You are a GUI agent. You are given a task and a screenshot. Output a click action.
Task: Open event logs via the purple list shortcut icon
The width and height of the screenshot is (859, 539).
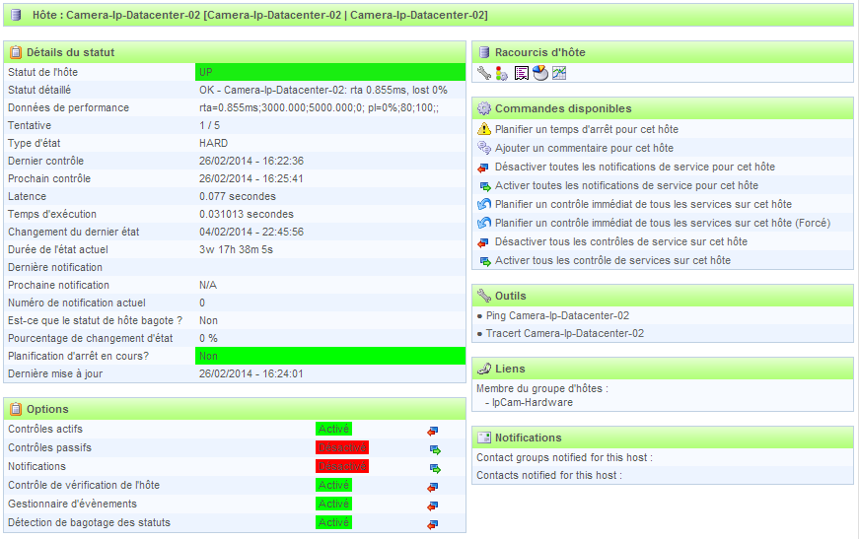point(522,73)
